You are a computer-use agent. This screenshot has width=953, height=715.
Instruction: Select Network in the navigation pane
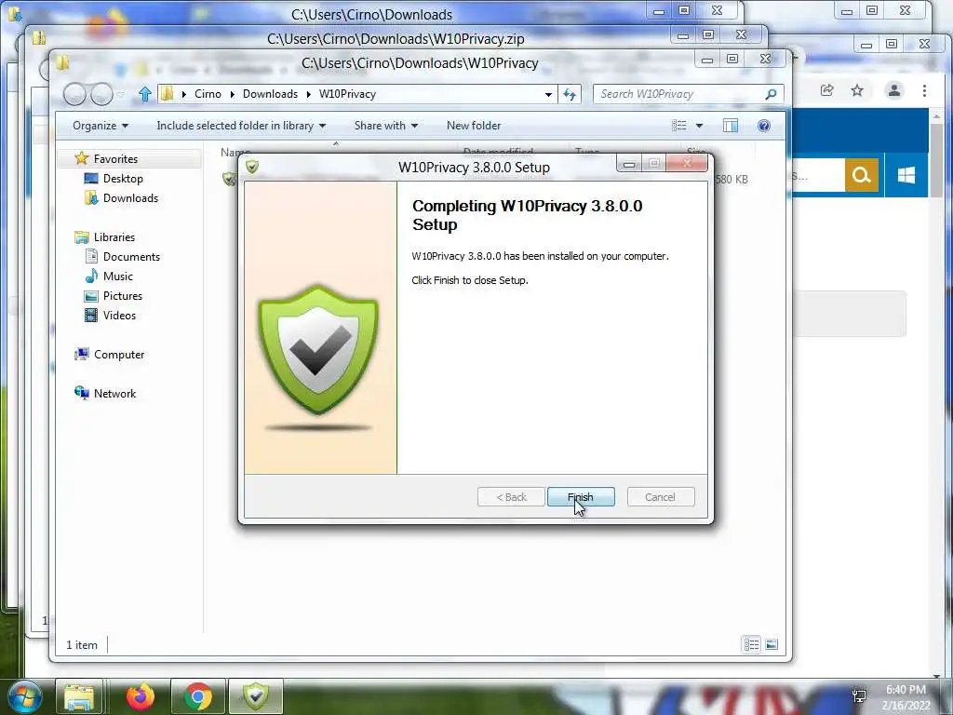(x=114, y=394)
